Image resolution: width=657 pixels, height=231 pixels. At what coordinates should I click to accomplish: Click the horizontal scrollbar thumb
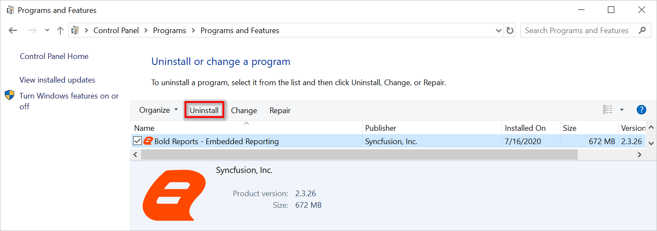359,154
